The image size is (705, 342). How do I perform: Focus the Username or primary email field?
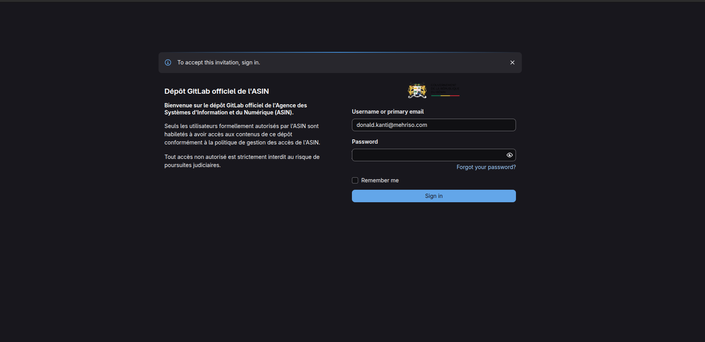coord(434,125)
